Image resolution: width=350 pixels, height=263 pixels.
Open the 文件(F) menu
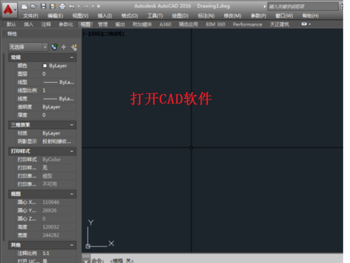[x=30, y=16]
